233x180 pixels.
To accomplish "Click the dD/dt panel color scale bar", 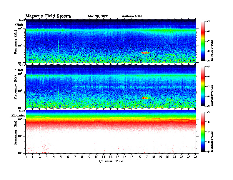I will (x=203, y=86).
